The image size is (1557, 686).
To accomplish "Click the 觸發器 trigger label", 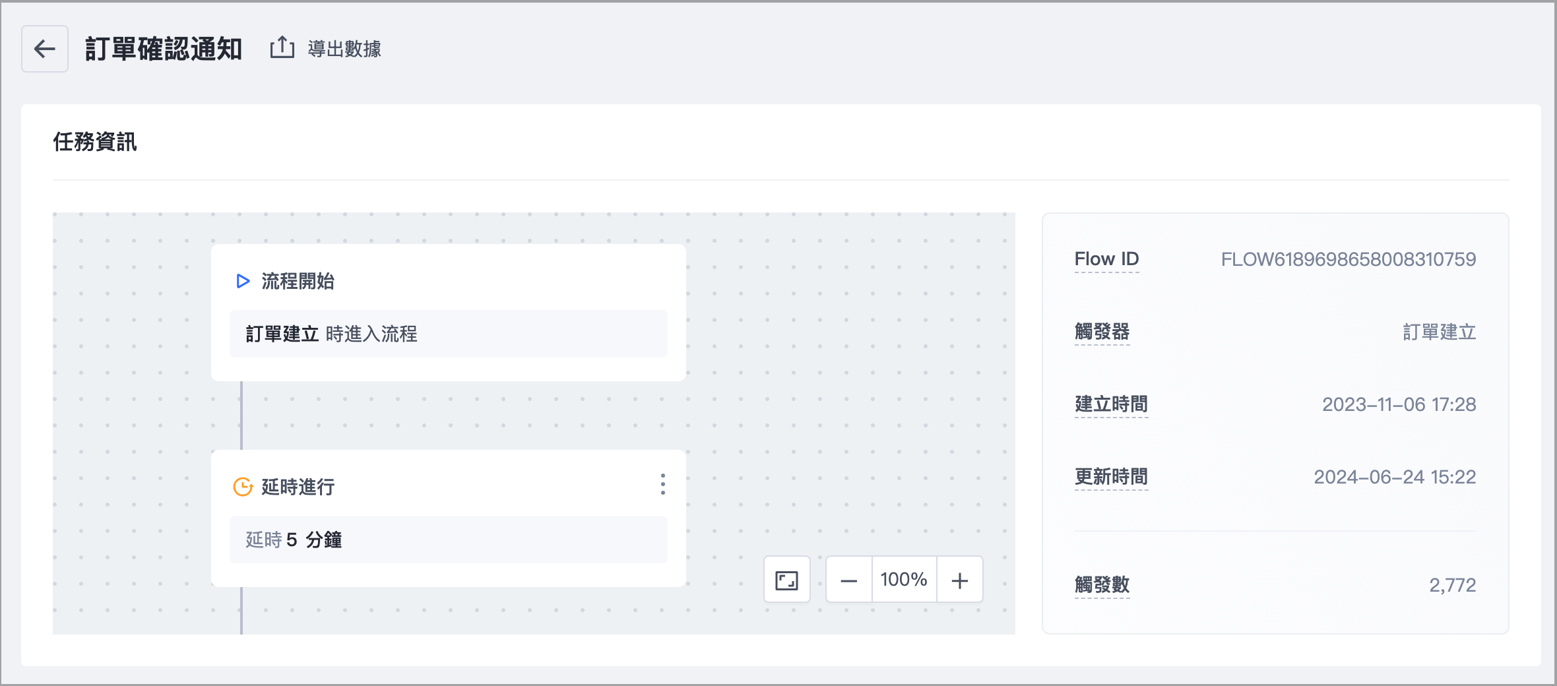I will pyautogui.click(x=1102, y=332).
